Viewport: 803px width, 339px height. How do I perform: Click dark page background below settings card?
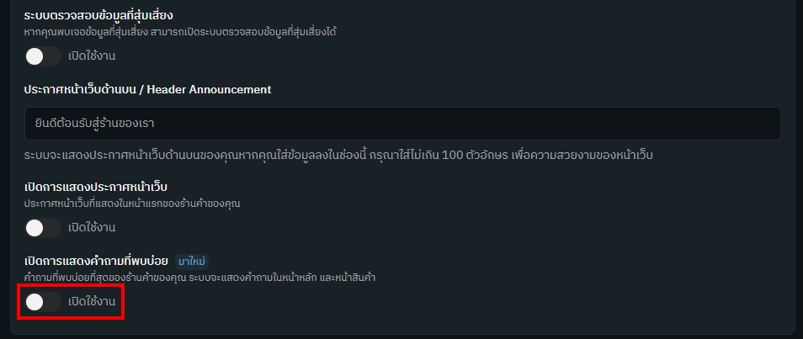pyautogui.click(x=401, y=336)
